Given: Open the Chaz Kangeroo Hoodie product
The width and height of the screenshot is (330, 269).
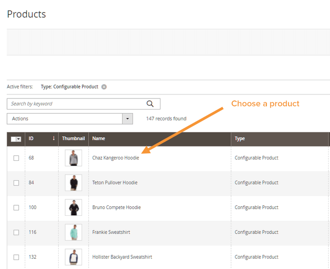Looking at the screenshot, I should click(115, 158).
